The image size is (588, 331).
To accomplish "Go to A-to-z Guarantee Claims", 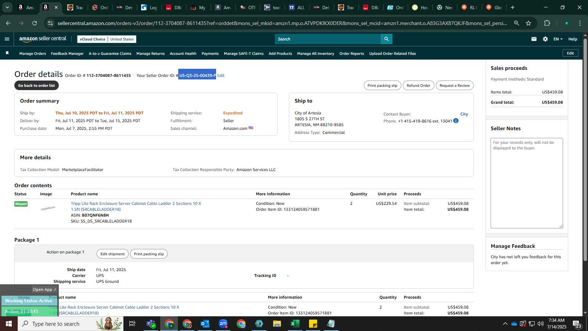I will tap(110, 53).
